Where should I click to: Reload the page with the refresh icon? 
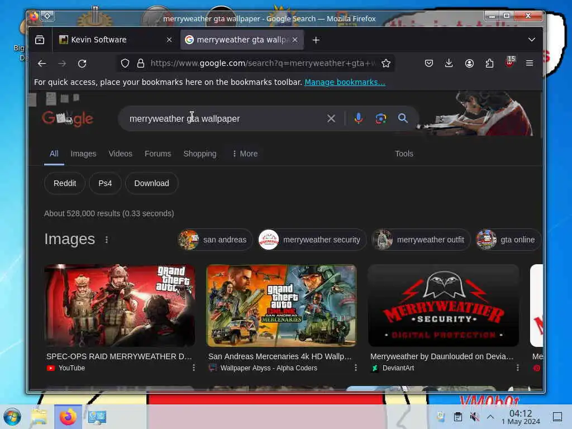coord(82,64)
